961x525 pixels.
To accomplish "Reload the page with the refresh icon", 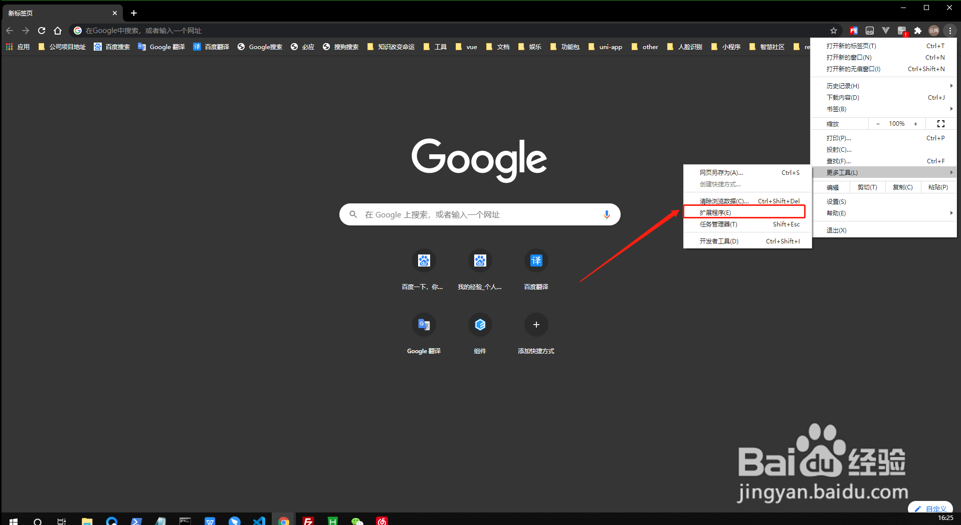I will (42, 31).
